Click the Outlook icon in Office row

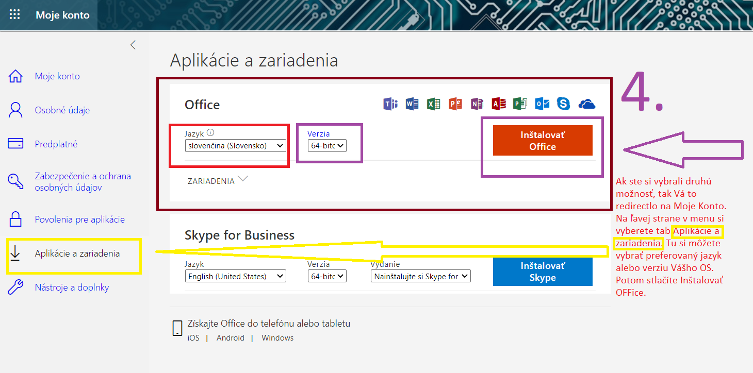pos(542,104)
